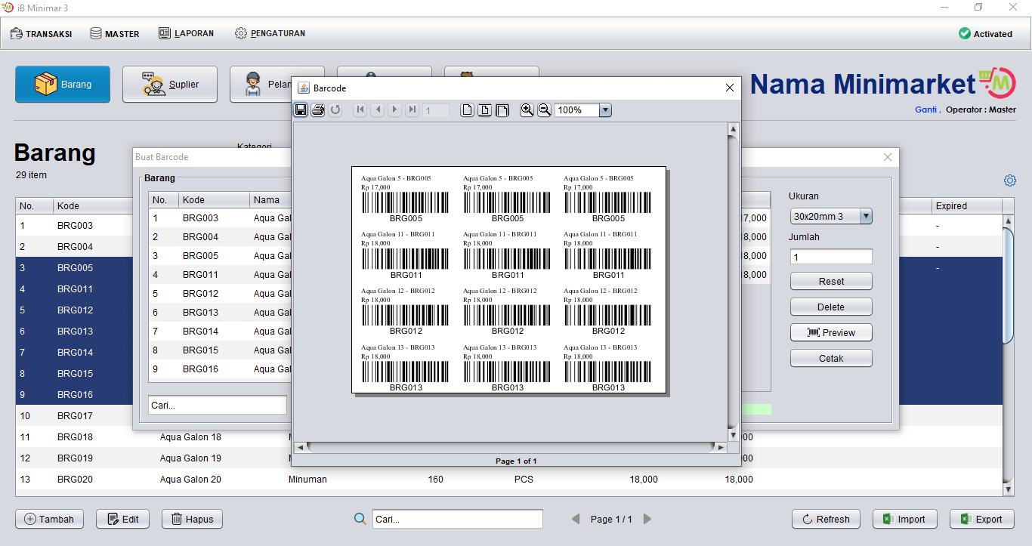Click the Import button at bottom right
The image size is (1032, 546).
(x=905, y=519)
